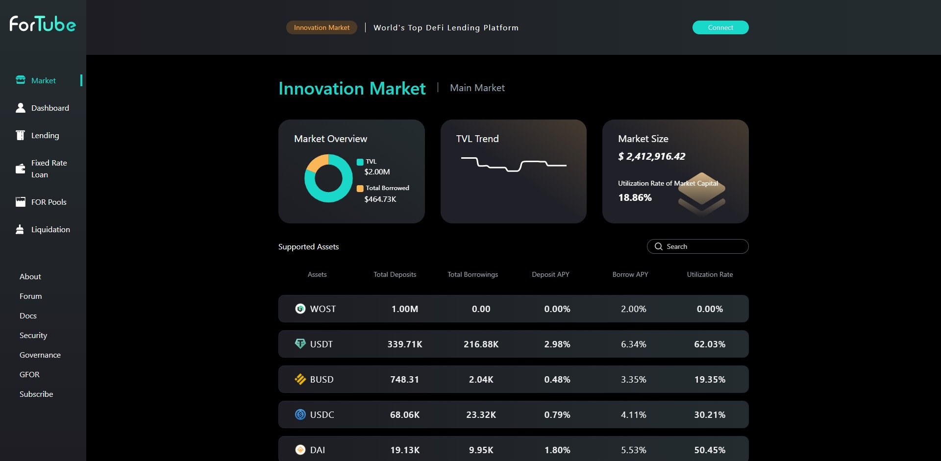Click the ForTube logo

[x=42, y=24]
